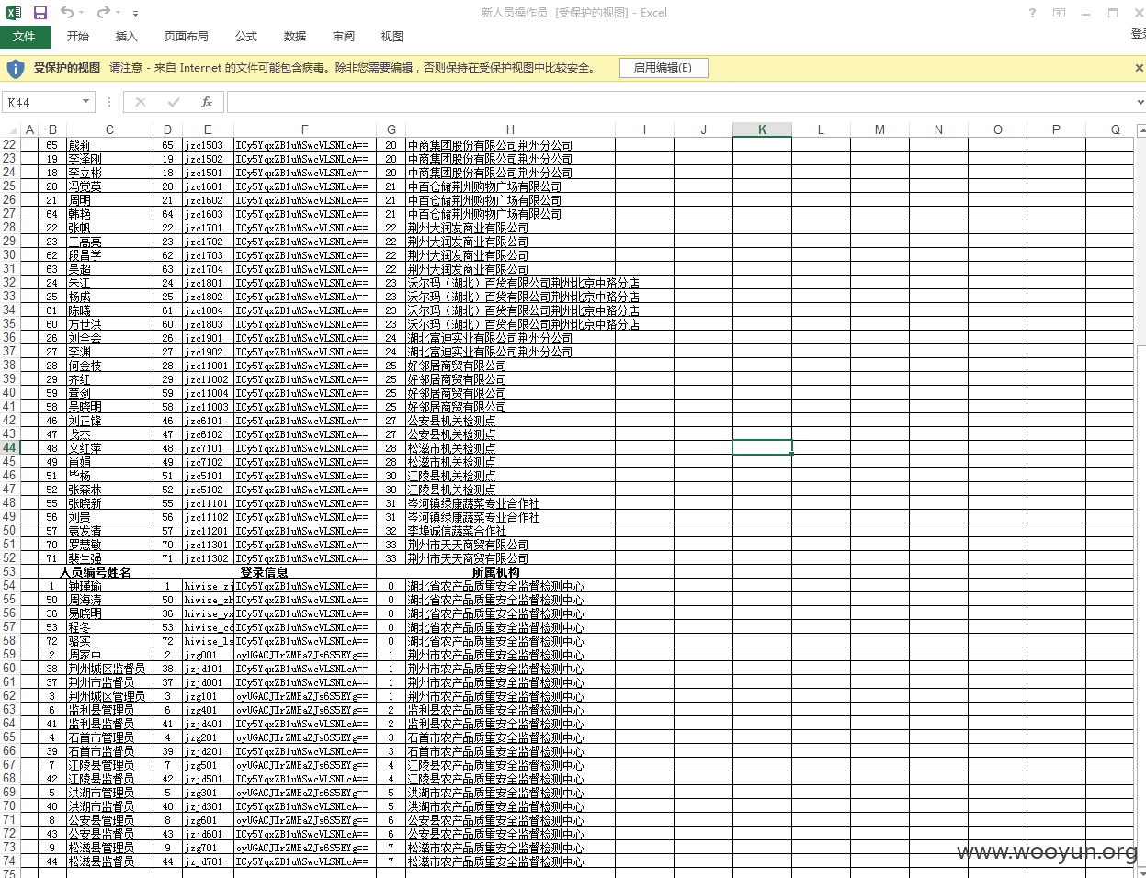Select column K header
Image resolution: width=1146 pixels, height=878 pixels.
pyautogui.click(x=762, y=129)
